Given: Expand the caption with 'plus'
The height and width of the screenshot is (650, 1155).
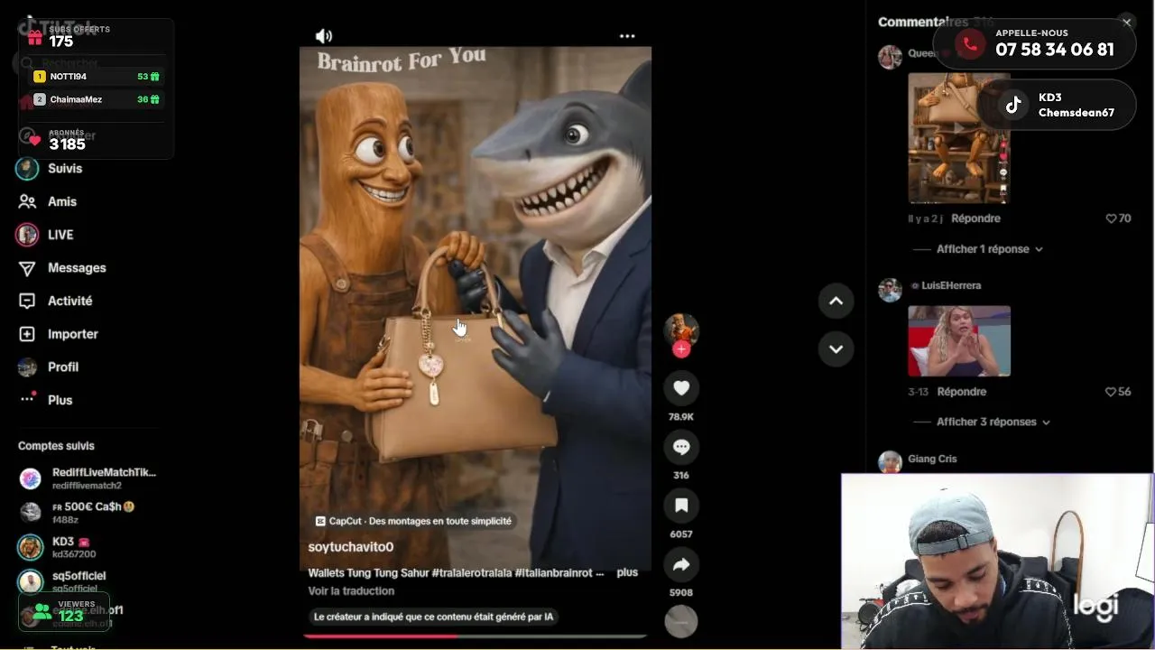Looking at the screenshot, I should (x=627, y=572).
